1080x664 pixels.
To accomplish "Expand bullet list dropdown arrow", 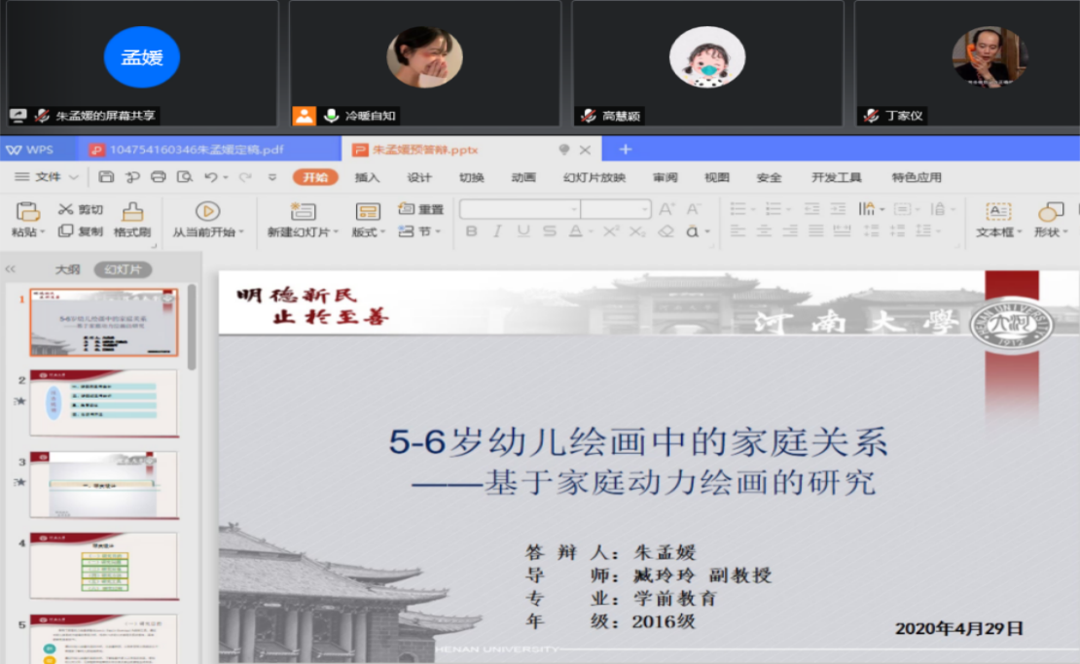I will pyautogui.click(x=753, y=209).
